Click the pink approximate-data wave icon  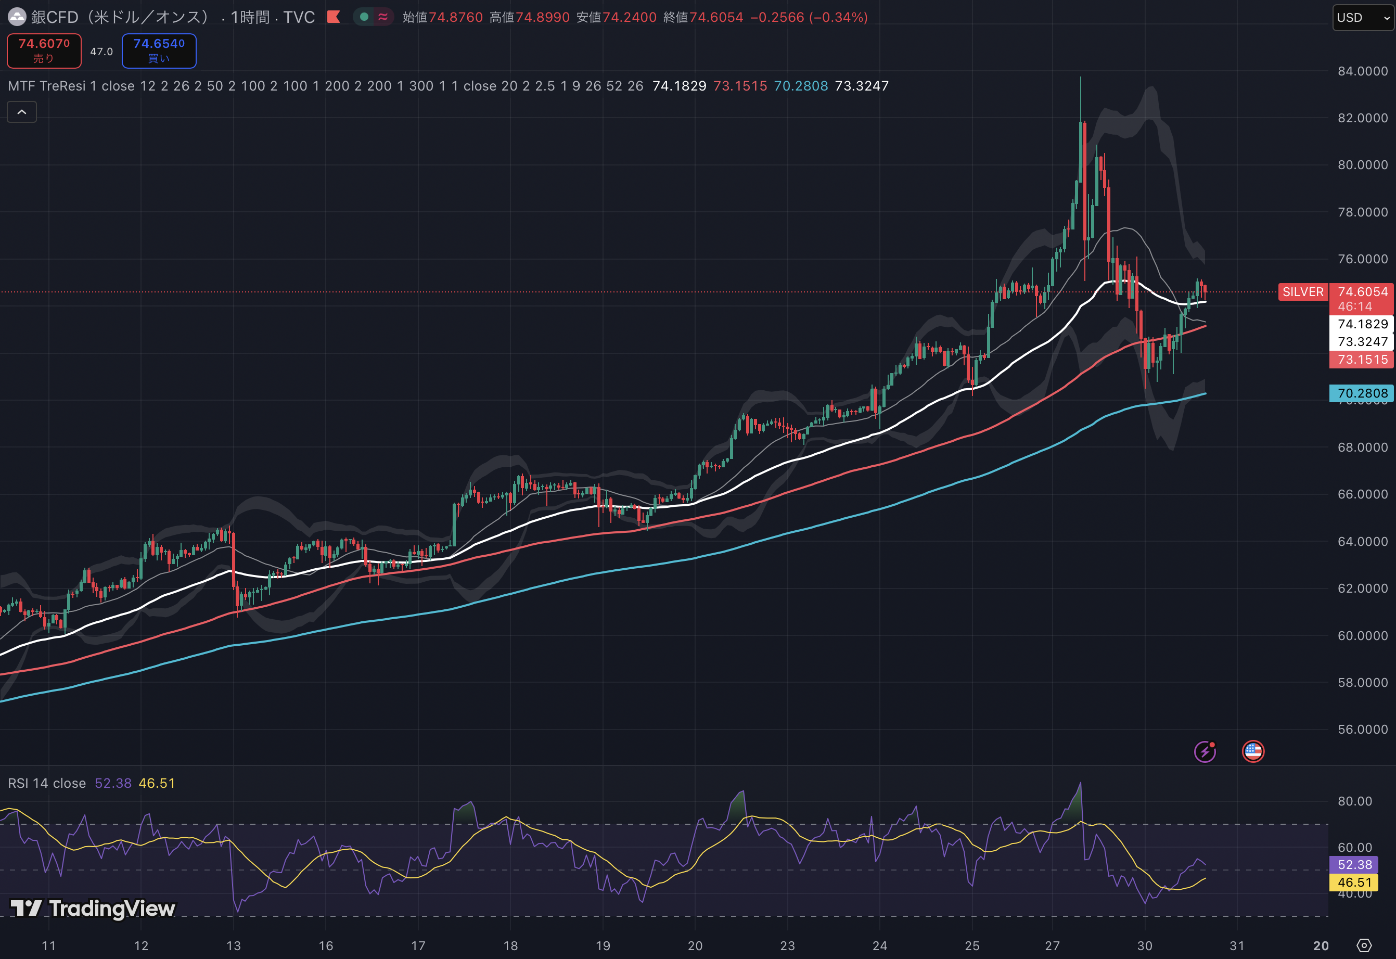[x=382, y=17]
